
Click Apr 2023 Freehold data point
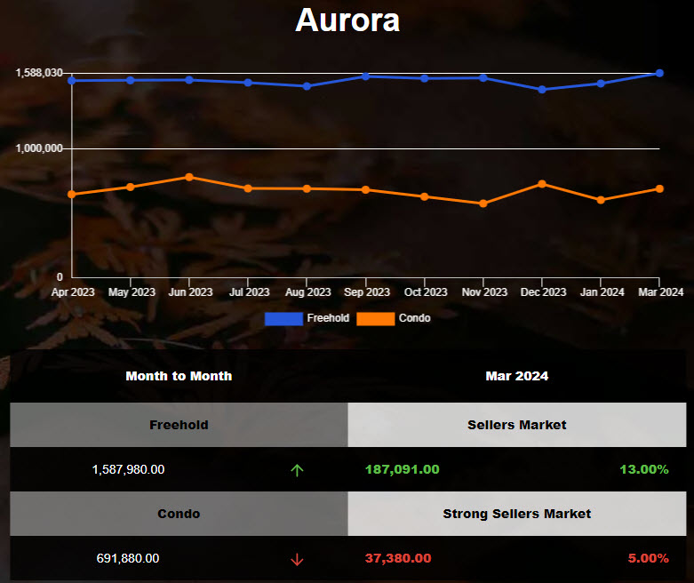[x=71, y=80]
